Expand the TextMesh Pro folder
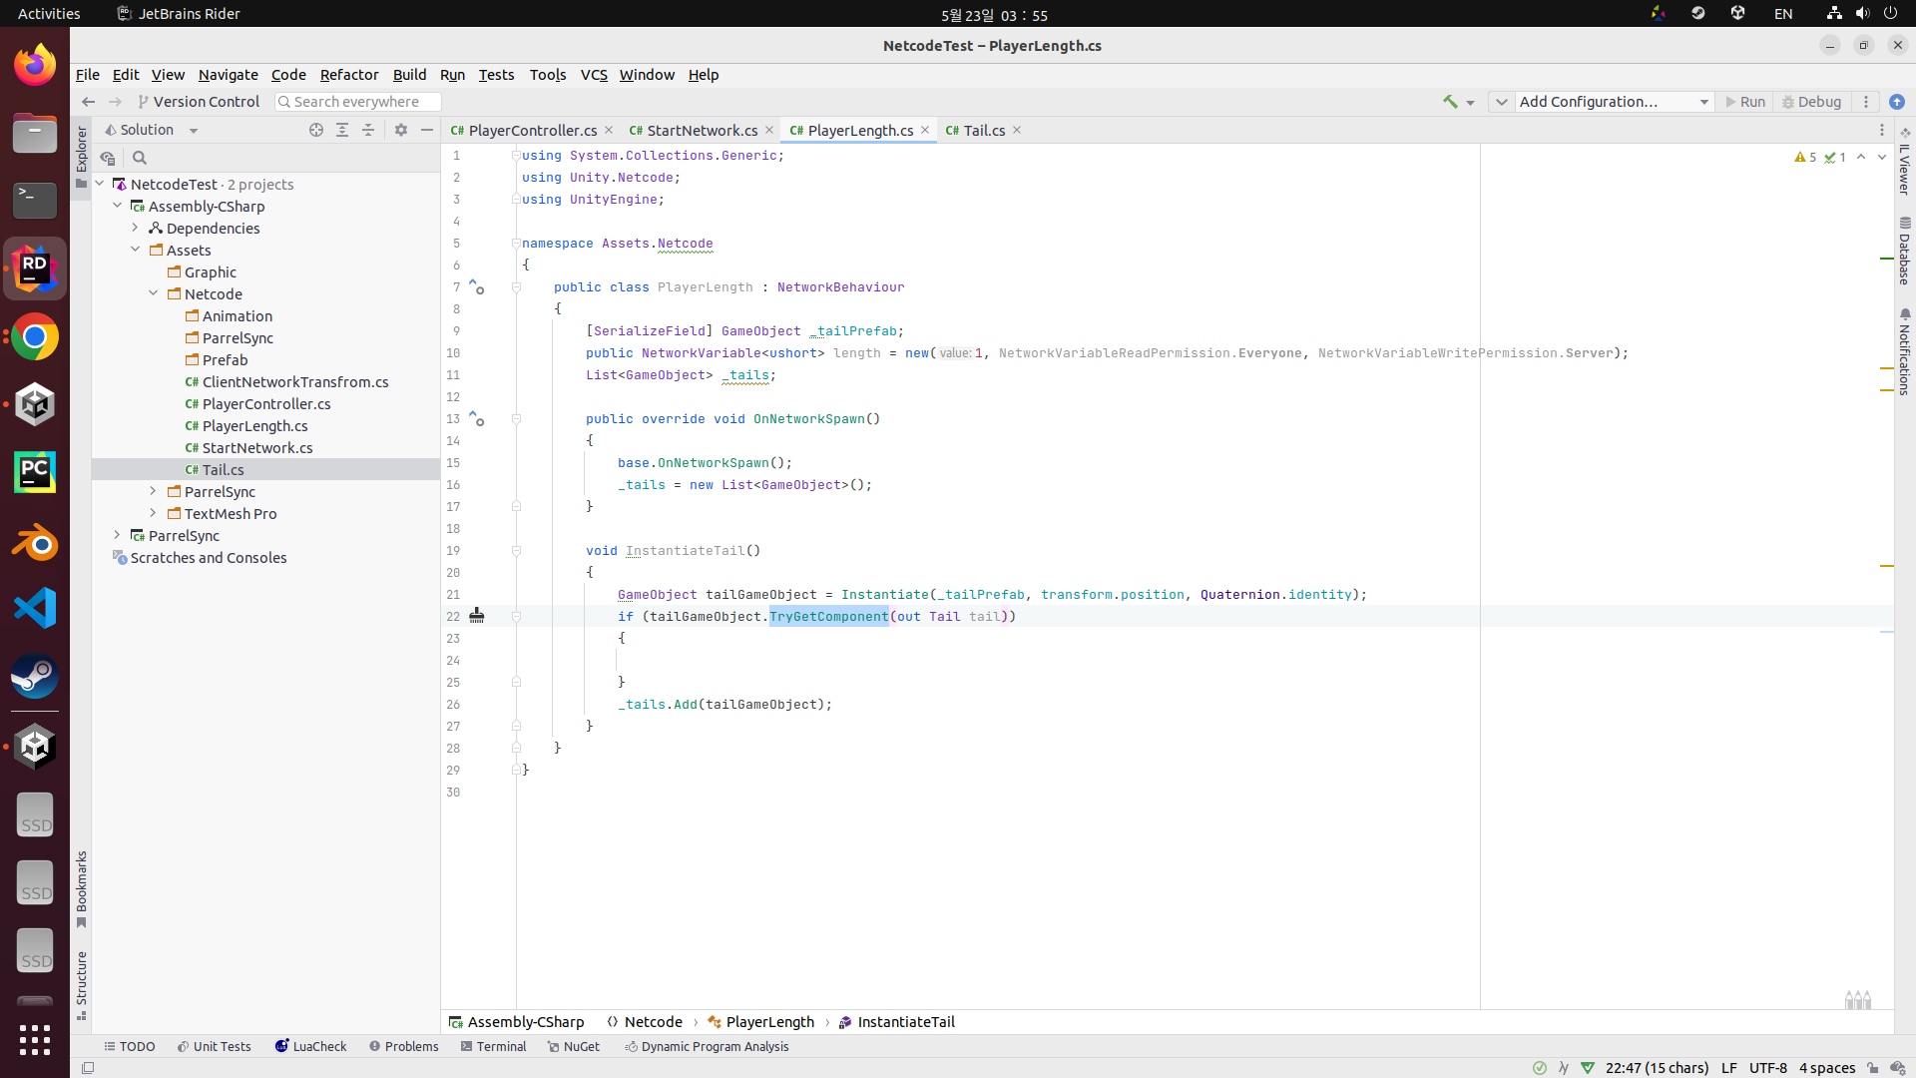Viewport: 1916px width, 1078px height. 154,513
